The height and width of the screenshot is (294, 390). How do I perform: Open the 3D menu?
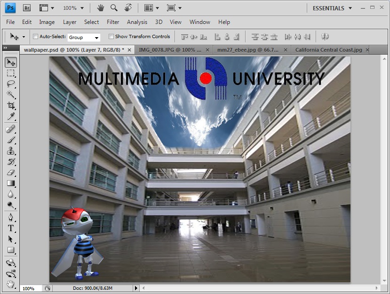[x=159, y=22]
